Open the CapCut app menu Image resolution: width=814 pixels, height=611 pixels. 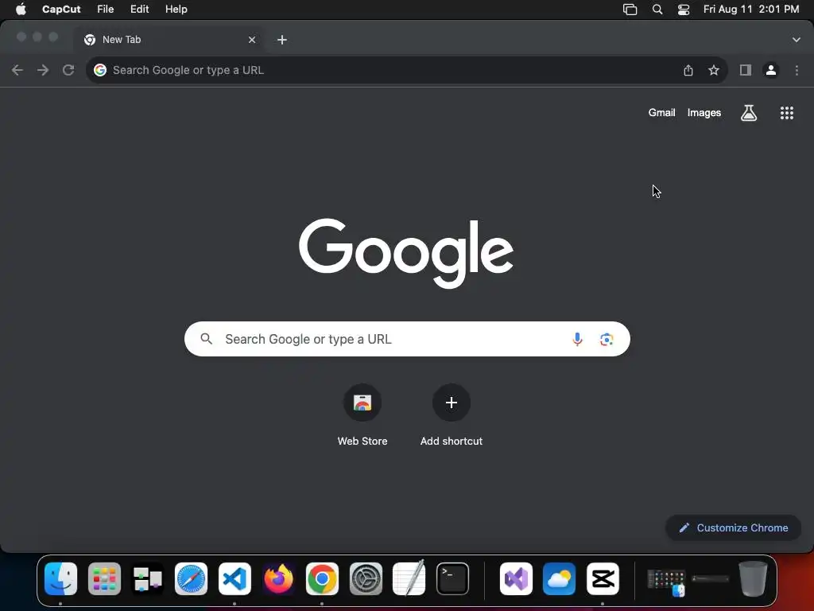(x=61, y=10)
